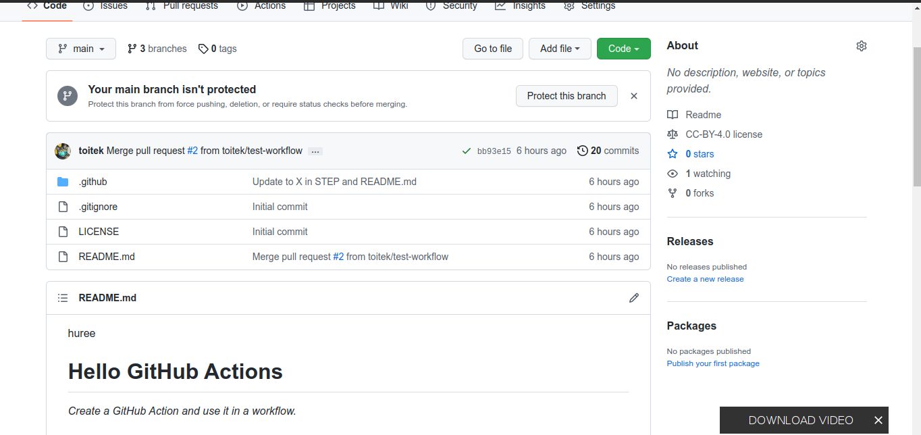This screenshot has height=435, width=921.
Task: Click the LICENSE file icon
Action: click(x=63, y=232)
